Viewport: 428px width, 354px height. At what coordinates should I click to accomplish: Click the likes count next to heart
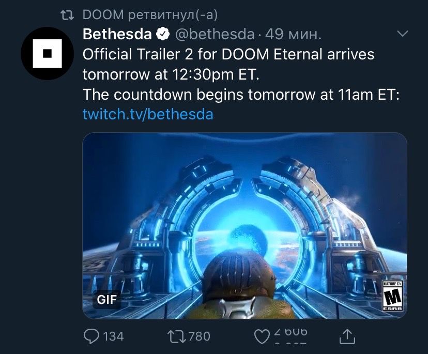[291, 336]
